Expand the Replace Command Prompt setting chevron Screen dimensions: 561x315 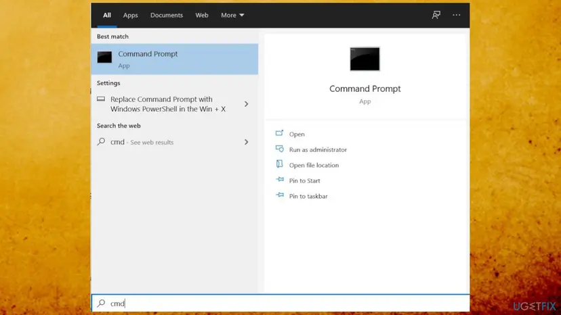(246, 104)
